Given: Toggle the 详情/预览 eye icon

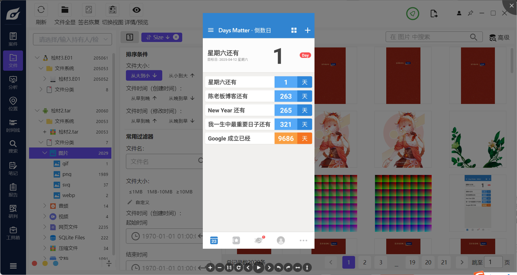Looking at the screenshot, I should [x=137, y=10].
